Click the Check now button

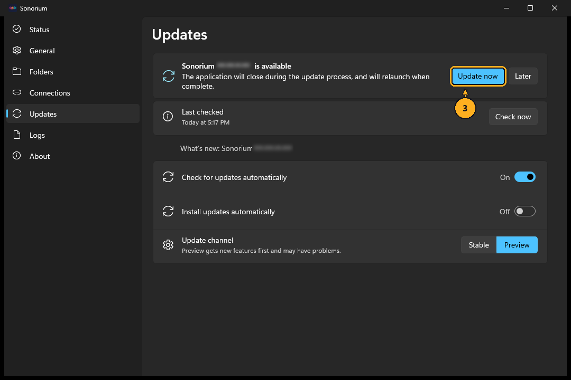click(513, 117)
